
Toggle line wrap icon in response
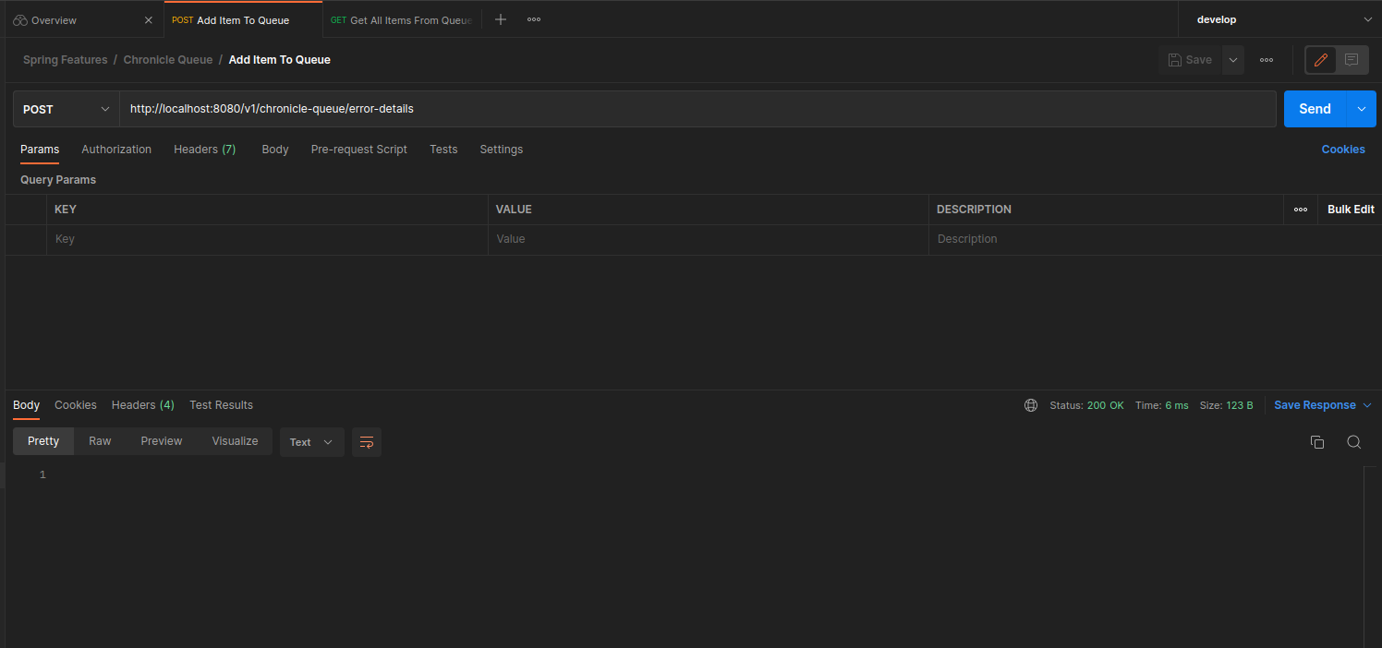(367, 442)
